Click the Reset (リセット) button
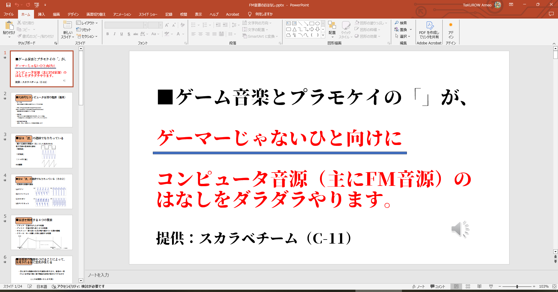This screenshot has height=292, width=558. [x=84, y=30]
